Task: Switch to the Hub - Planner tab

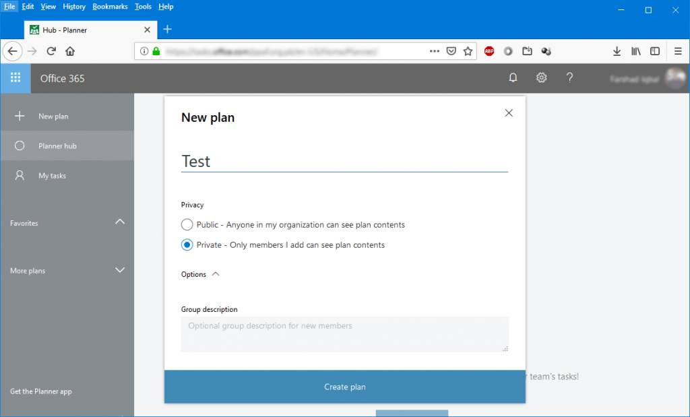Action: pyautogui.click(x=88, y=30)
